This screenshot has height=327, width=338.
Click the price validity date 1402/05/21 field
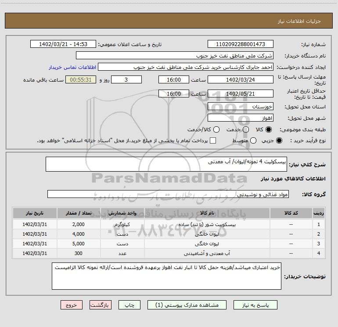pos(241,93)
